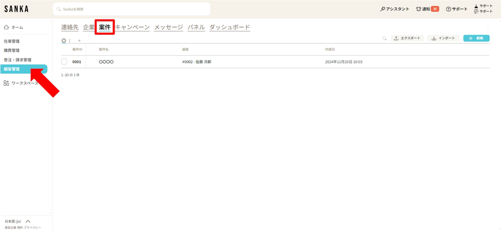Image resolution: width=501 pixels, height=233 pixels.
Task: Click the date 2024年11月26日 10:03
Action: tap(344, 62)
